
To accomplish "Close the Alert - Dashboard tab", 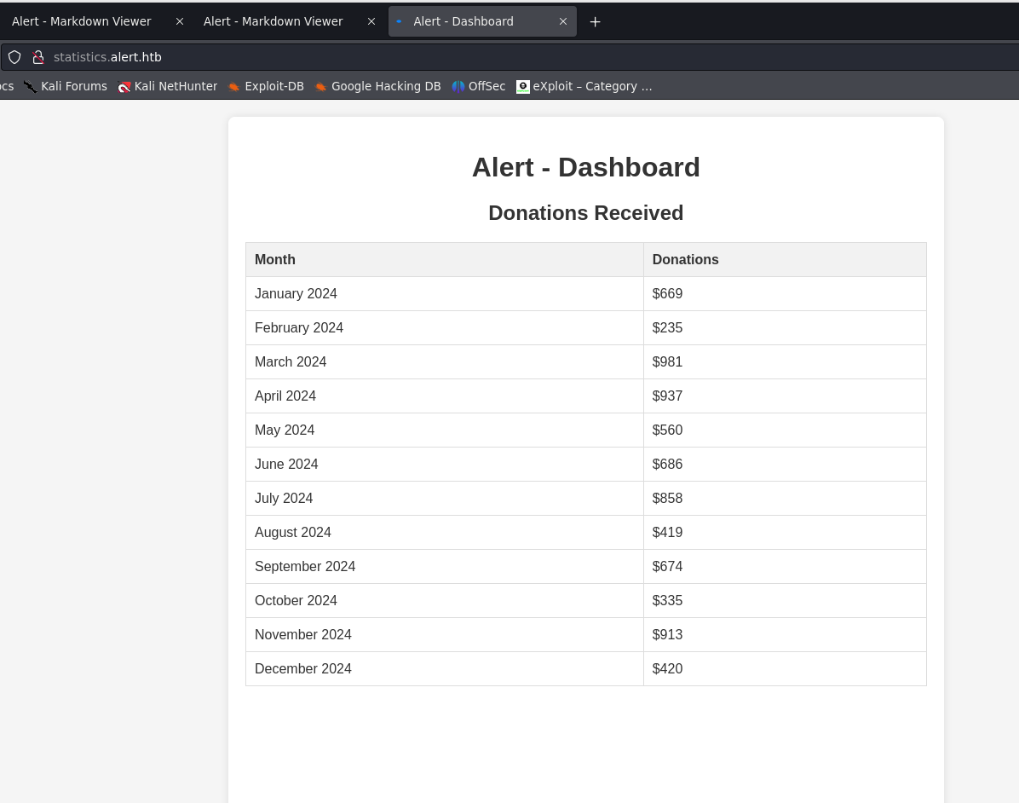I will coord(562,21).
